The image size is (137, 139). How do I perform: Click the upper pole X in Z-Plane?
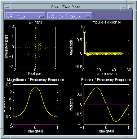39,45
